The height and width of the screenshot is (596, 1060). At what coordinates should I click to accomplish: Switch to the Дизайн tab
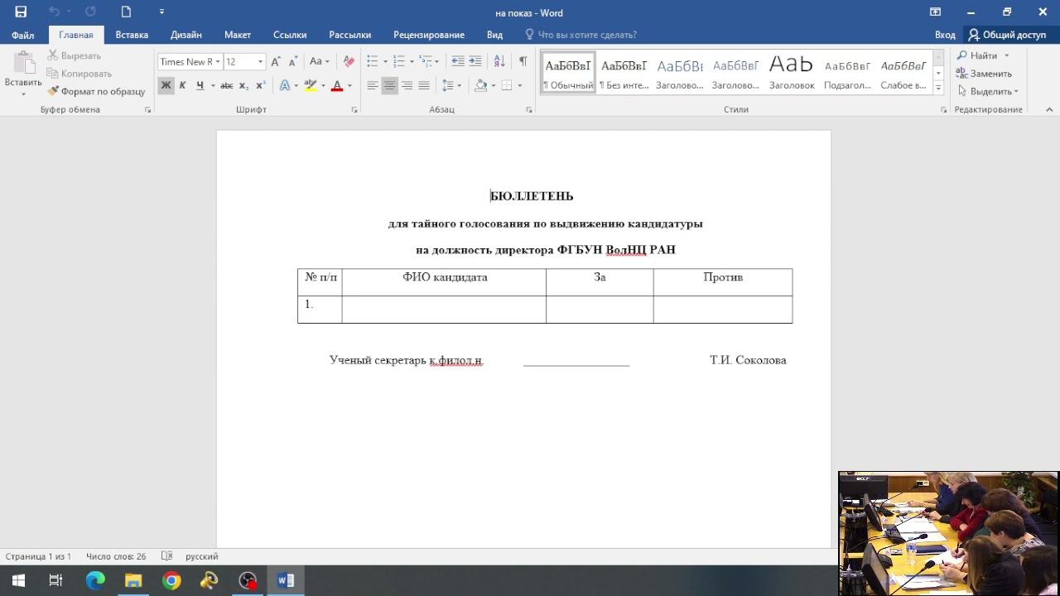click(x=186, y=35)
